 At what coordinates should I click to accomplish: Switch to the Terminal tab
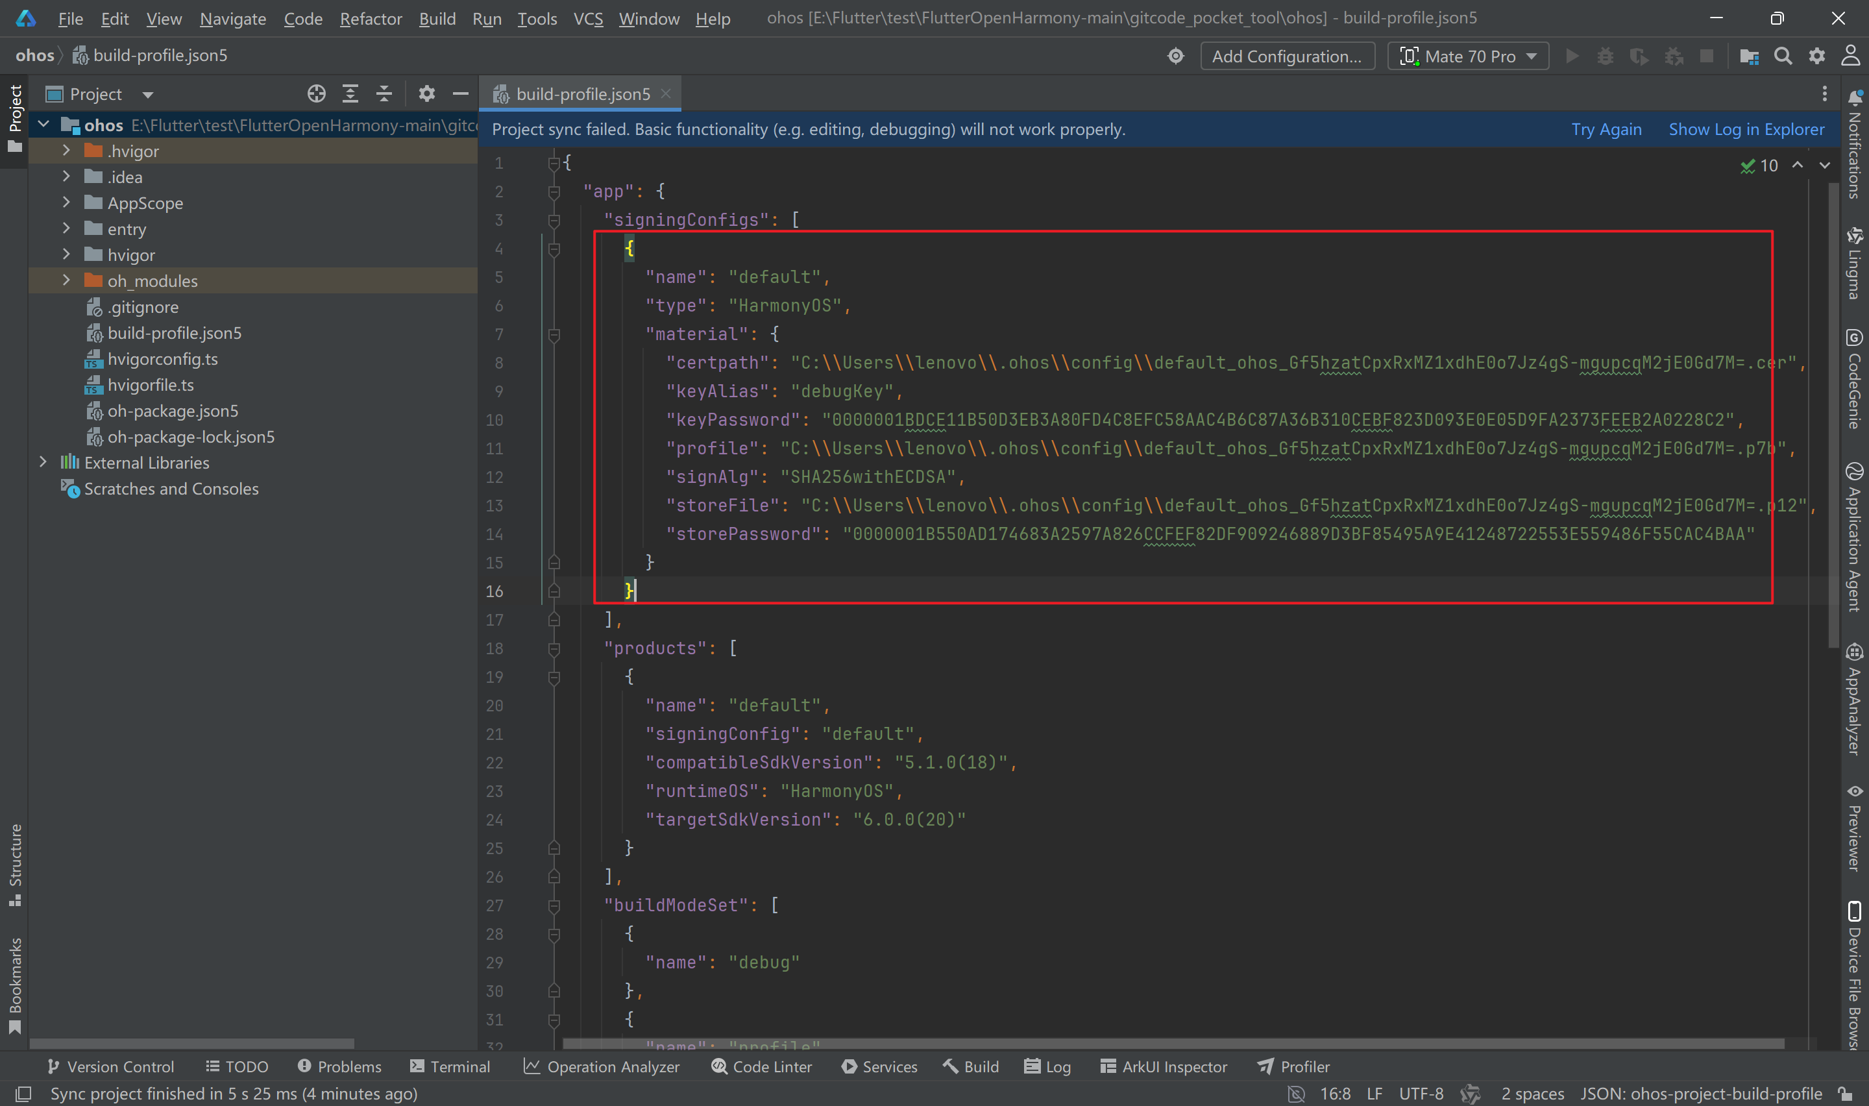pyautogui.click(x=450, y=1066)
